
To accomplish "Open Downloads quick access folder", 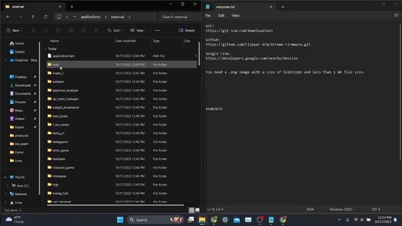I will pyautogui.click(x=20, y=85).
